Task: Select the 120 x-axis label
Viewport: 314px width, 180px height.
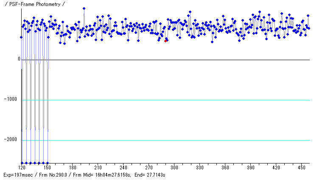Action: tap(21, 168)
